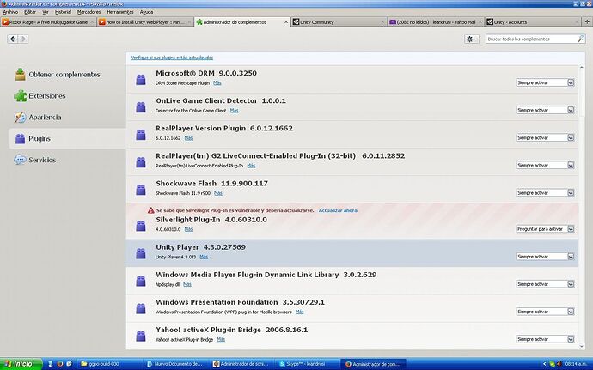Click Más link for Microsoft DRM
Screen dimensions: 593x370
point(217,82)
